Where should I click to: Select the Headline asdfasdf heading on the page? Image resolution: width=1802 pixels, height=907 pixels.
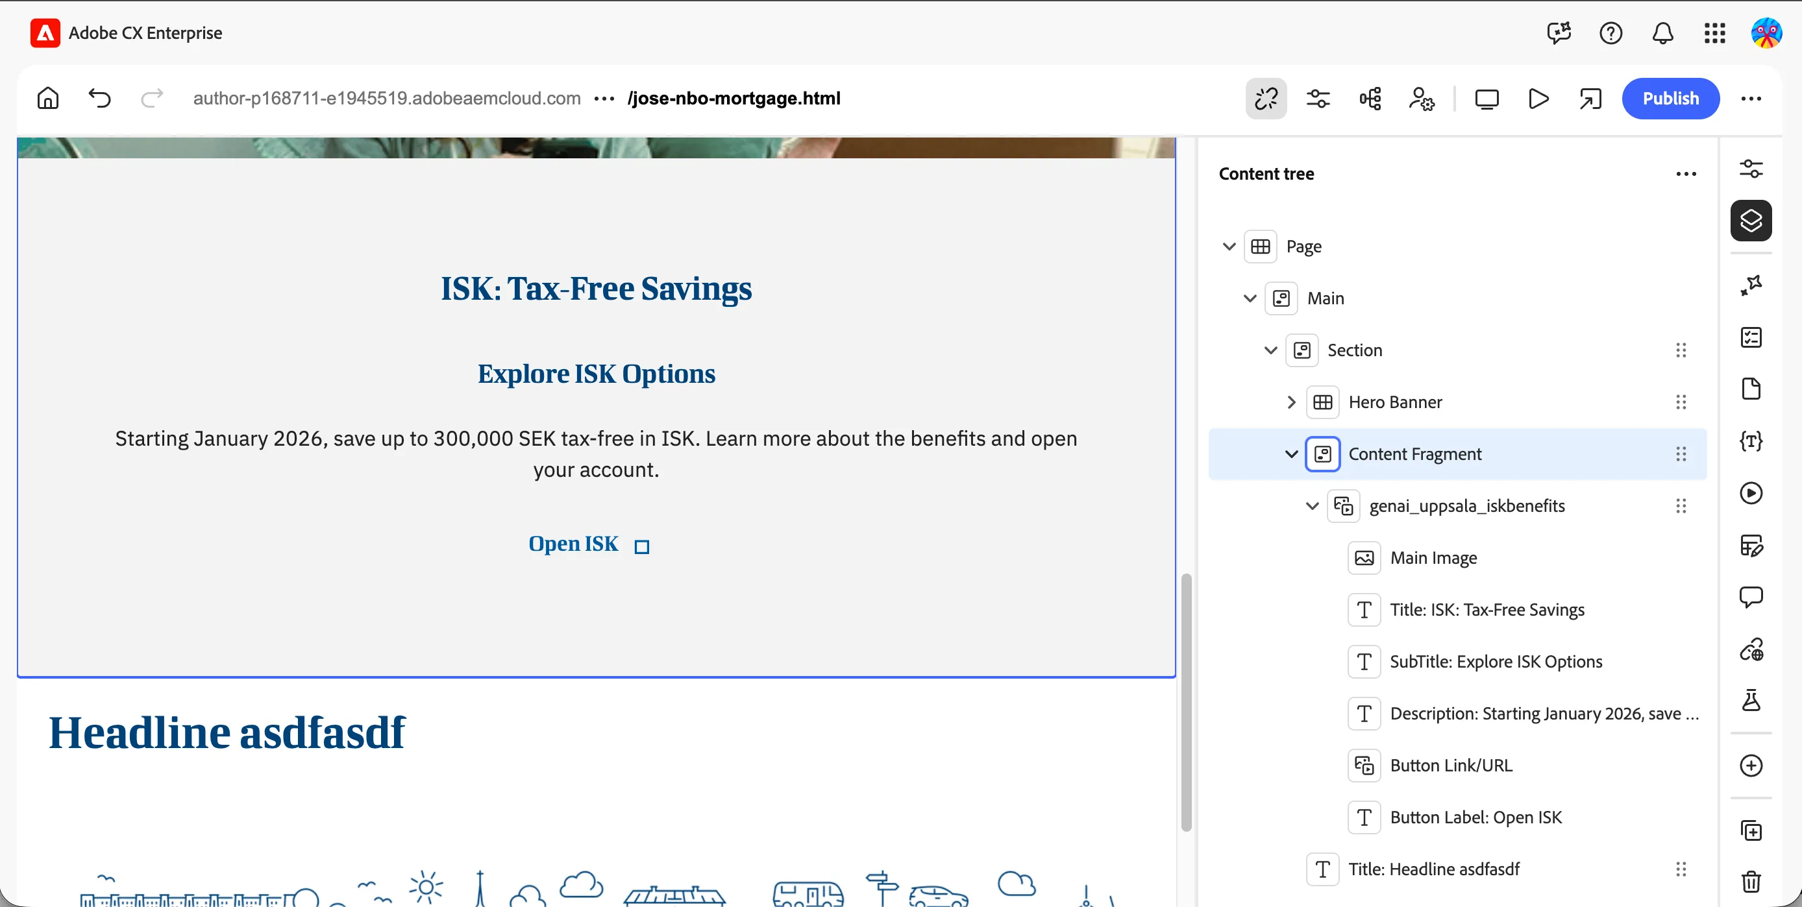227,734
